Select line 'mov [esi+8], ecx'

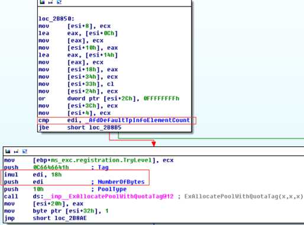point(75,26)
